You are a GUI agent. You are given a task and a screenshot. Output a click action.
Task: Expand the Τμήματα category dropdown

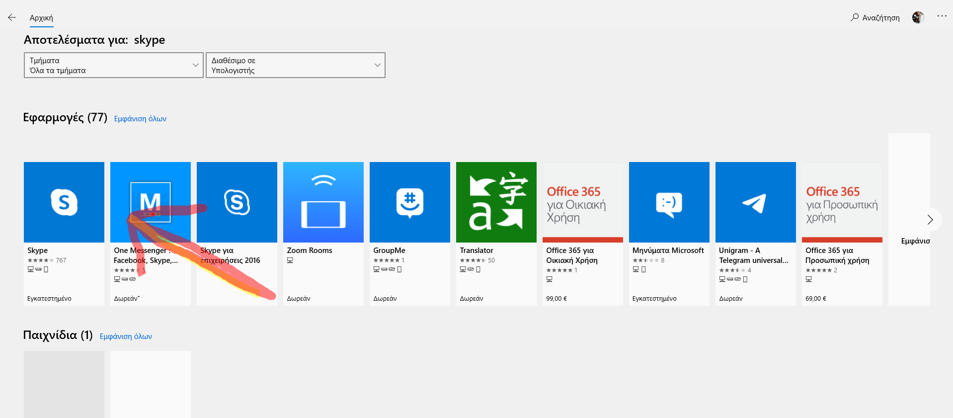pyautogui.click(x=114, y=65)
